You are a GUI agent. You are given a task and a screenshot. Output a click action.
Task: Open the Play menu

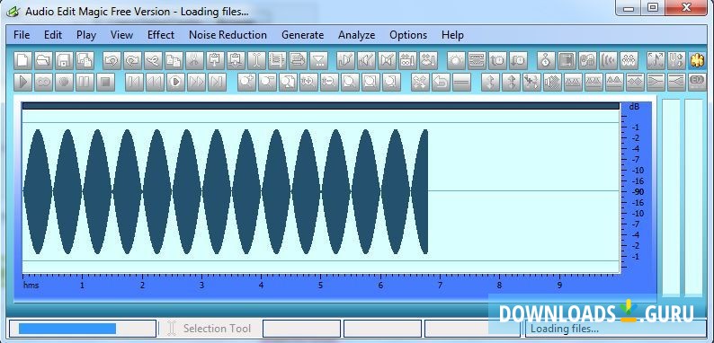pyautogui.click(x=86, y=35)
